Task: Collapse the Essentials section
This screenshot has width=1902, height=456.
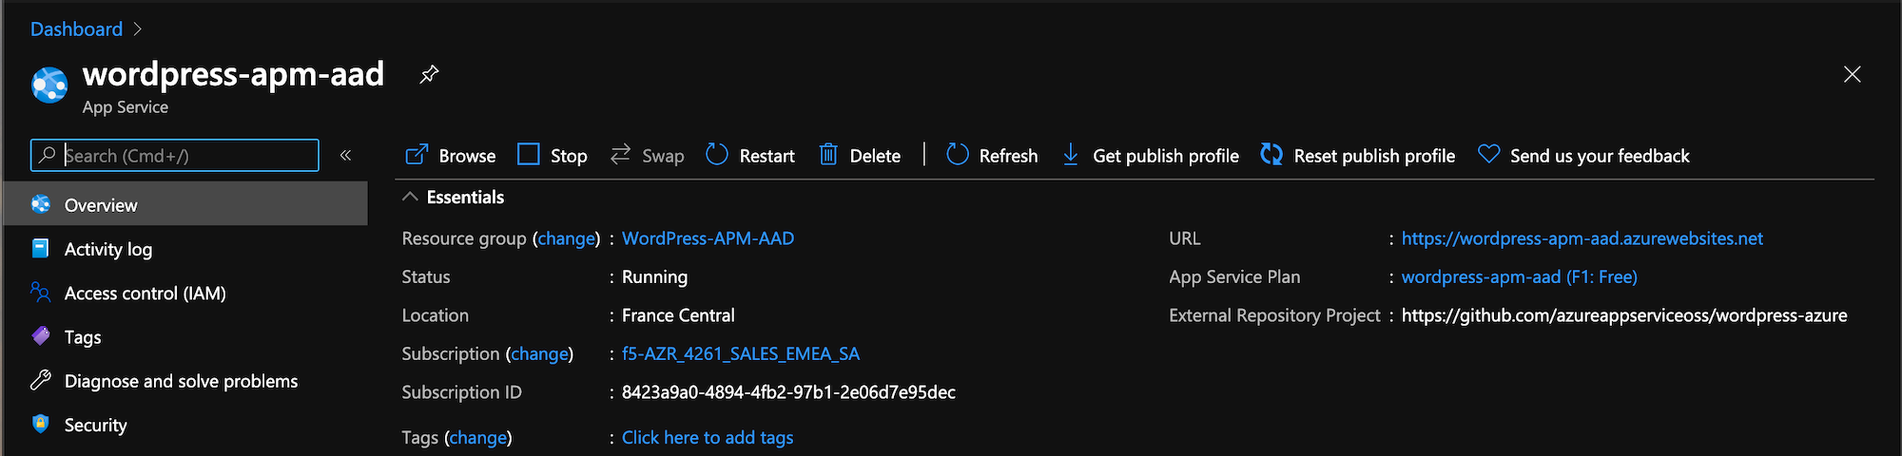Action: coord(410,197)
